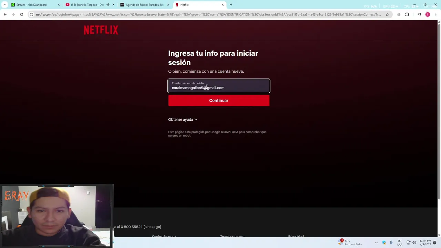Close the Netflix tab
The image size is (441, 248).
[223, 5]
